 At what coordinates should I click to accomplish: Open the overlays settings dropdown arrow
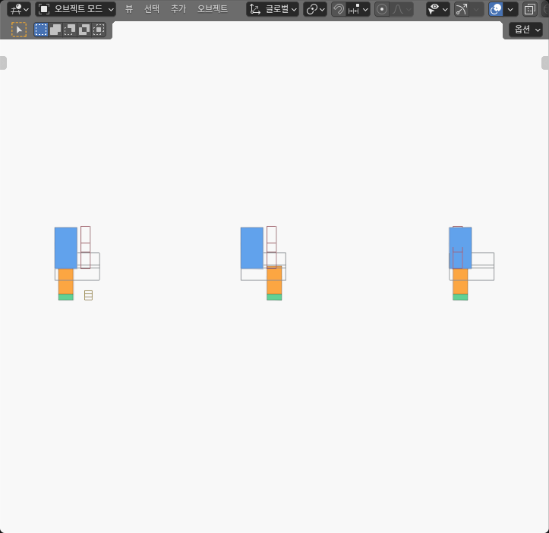510,9
